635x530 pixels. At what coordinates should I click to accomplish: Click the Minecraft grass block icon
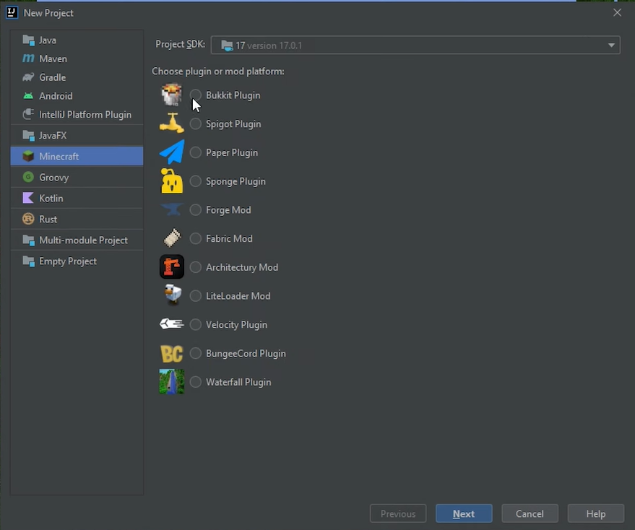pyautogui.click(x=28, y=156)
